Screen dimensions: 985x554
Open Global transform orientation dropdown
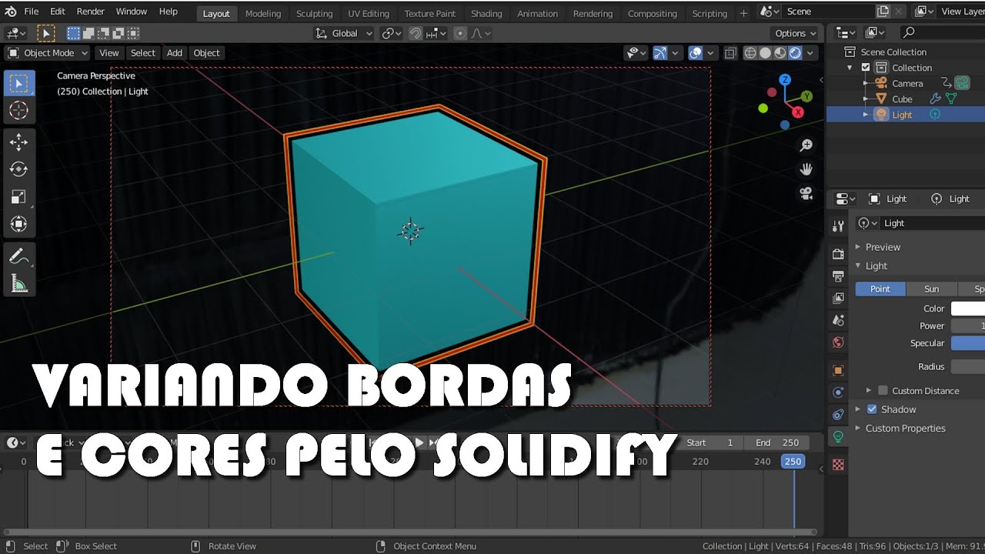click(344, 33)
